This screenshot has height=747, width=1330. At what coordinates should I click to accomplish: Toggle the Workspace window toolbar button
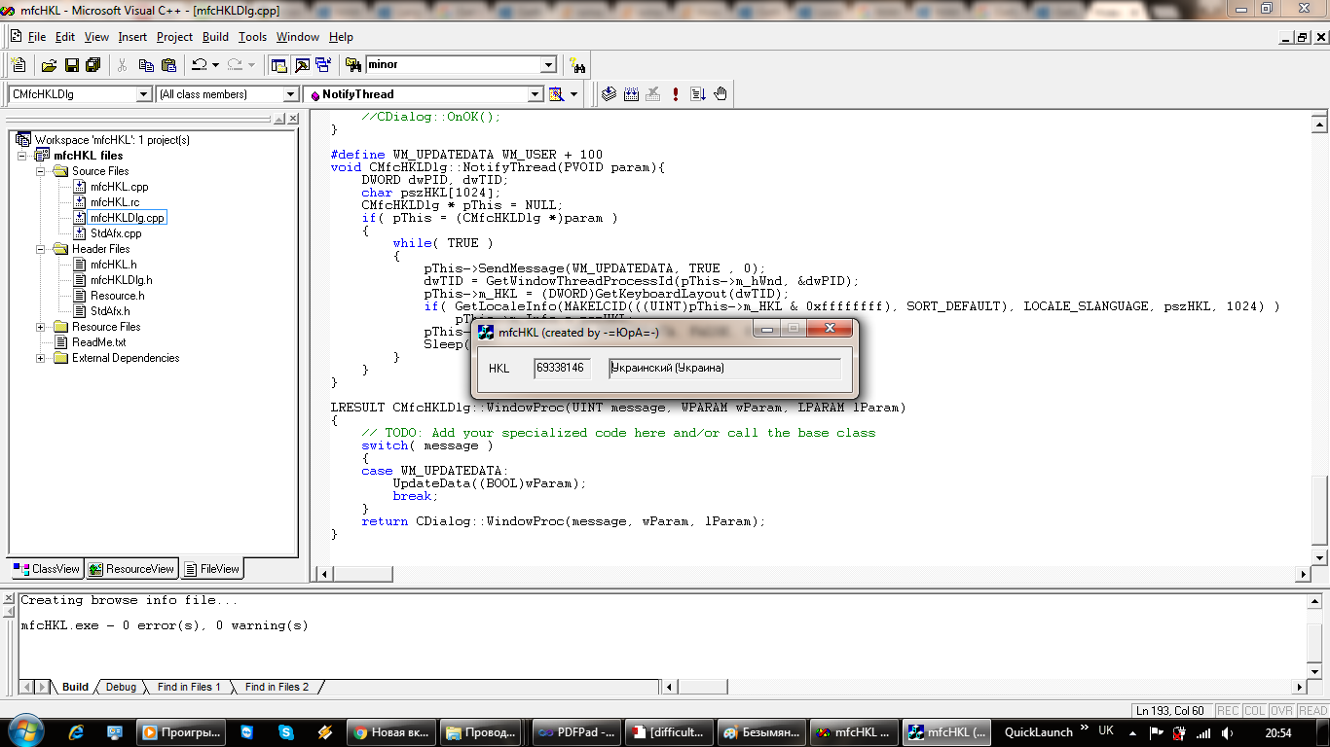(279, 65)
